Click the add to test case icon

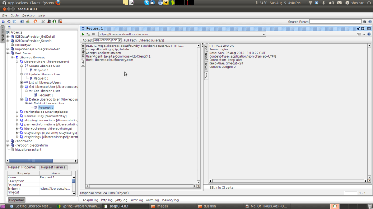click(88, 34)
